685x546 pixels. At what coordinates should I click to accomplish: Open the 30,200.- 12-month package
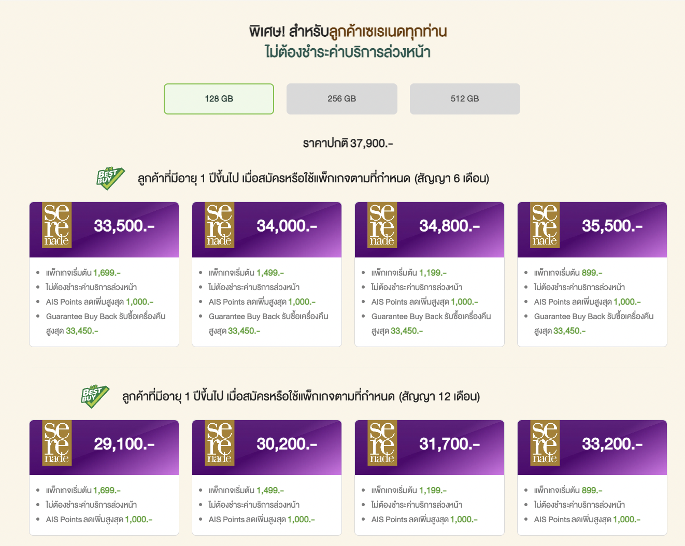coord(287,444)
